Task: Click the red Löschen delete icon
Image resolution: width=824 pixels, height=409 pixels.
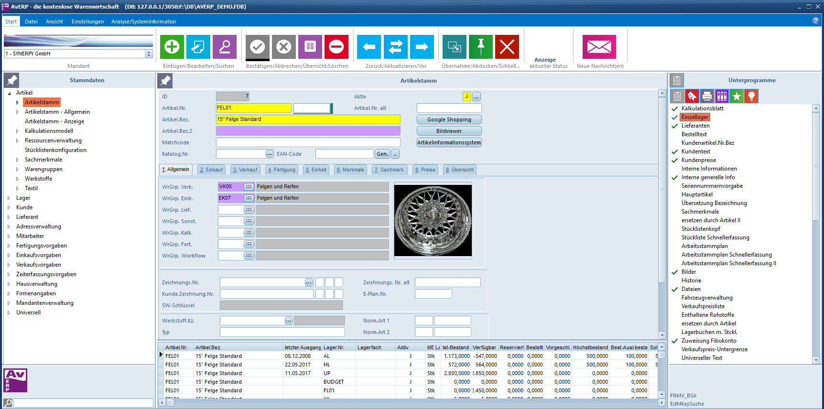Action: coord(336,47)
